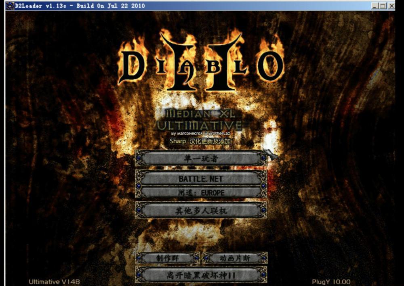Open cinematics via 动画片断 button
Image resolution: width=404 pixels, height=286 pixels.
tap(235, 258)
